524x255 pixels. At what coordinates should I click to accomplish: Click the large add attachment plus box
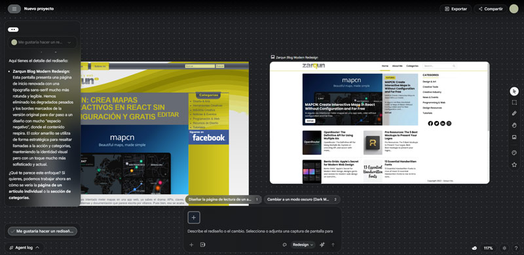(x=194, y=218)
